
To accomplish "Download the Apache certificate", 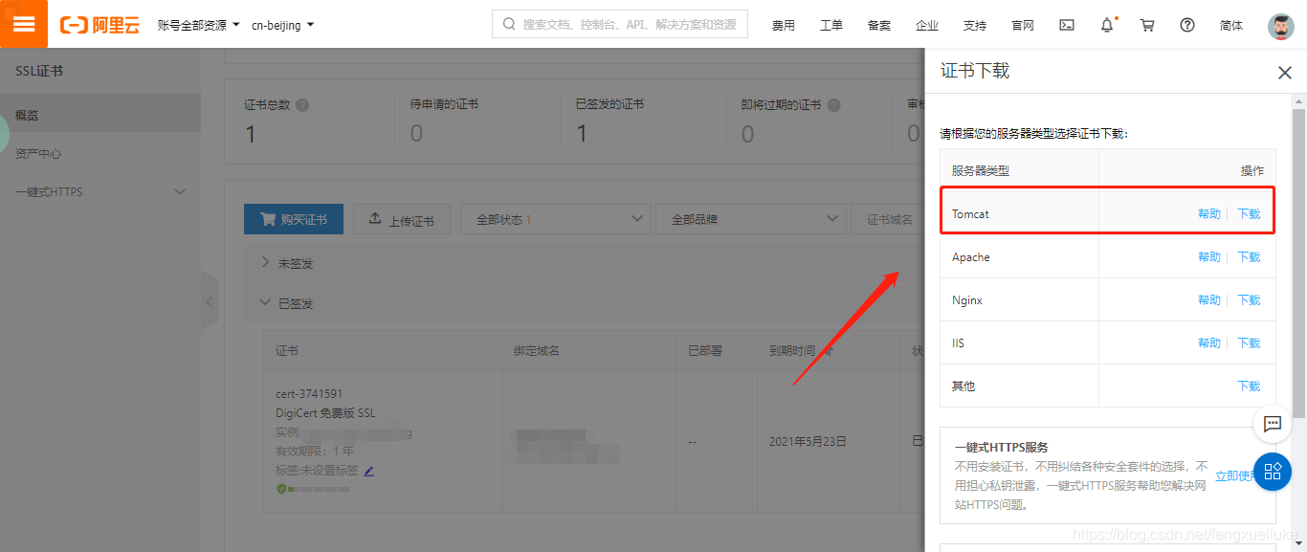I will pos(1249,257).
